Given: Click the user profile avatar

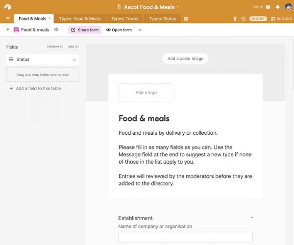Looking at the screenshot, I should (x=288, y=7).
